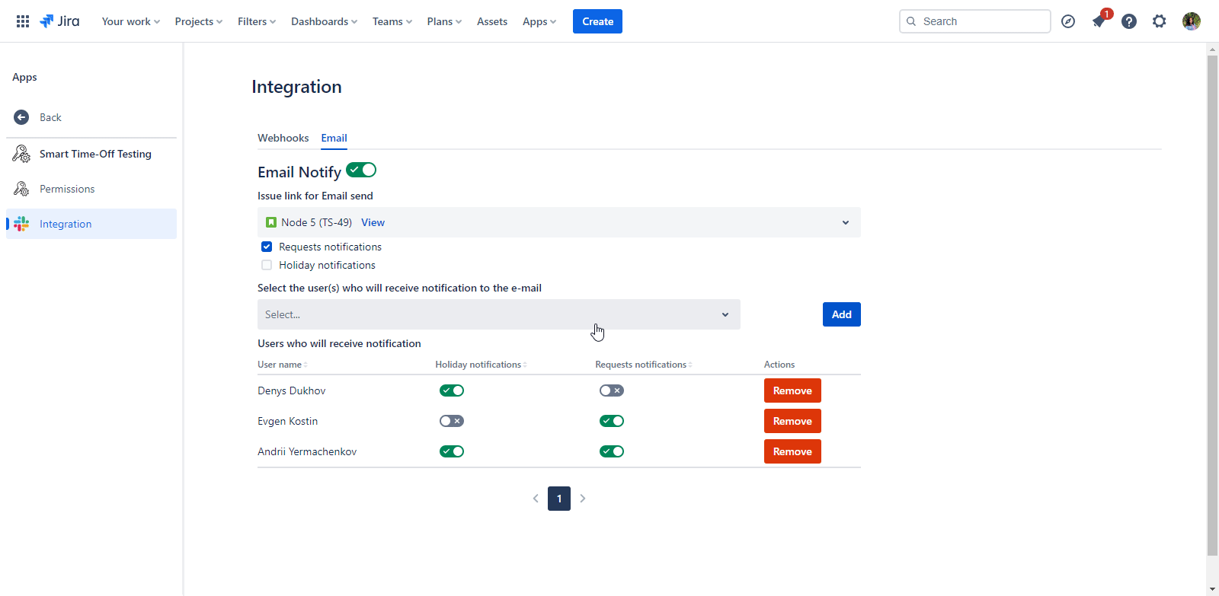Open the Permissions sidebar item
This screenshot has width=1219, height=596.
pos(67,189)
